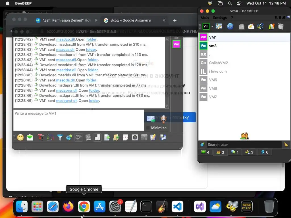This screenshot has height=218, width=291.
Task: Enable the Minimize checkbox
Action: [x=148, y=128]
